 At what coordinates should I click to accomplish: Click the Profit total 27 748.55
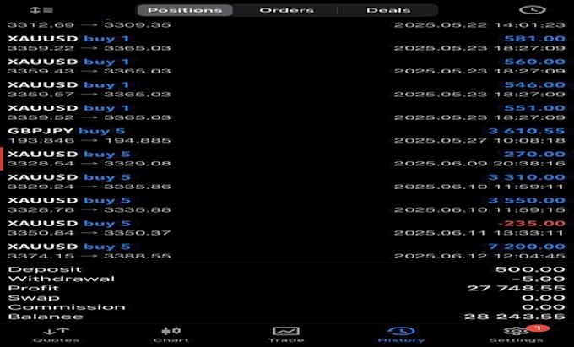tap(516, 289)
